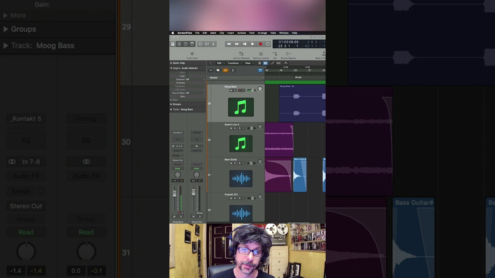This screenshot has height=278, width=495.
Task: Open the tracks area View dropdown
Action: (249, 63)
